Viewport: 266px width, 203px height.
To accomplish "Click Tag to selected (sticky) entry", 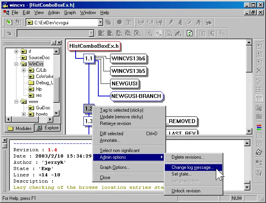I will point(128,110).
